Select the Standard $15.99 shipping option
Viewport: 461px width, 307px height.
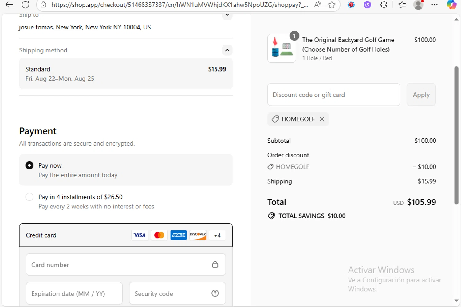pos(126,74)
